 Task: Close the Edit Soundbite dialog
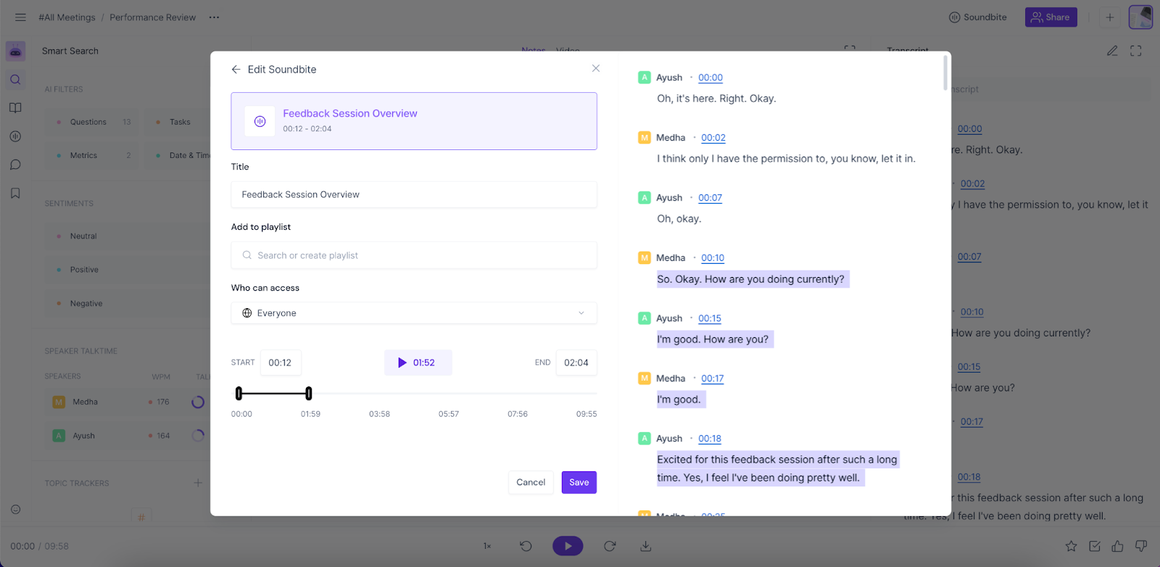click(596, 68)
